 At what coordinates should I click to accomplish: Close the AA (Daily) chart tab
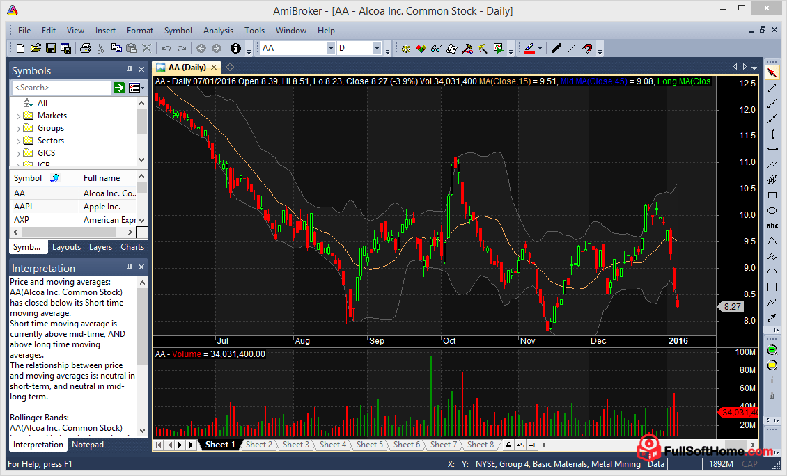(x=214, y=68)
